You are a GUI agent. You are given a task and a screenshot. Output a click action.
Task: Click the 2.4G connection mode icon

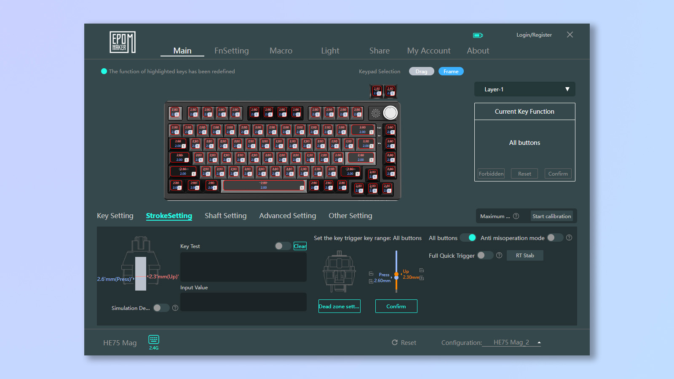(153, 342)
